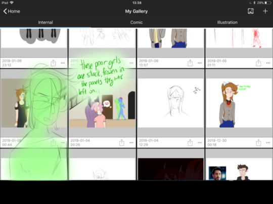The image size is (273, 204).
Task: Tap the add new artwork plus icon
Action: coord(265,11)
